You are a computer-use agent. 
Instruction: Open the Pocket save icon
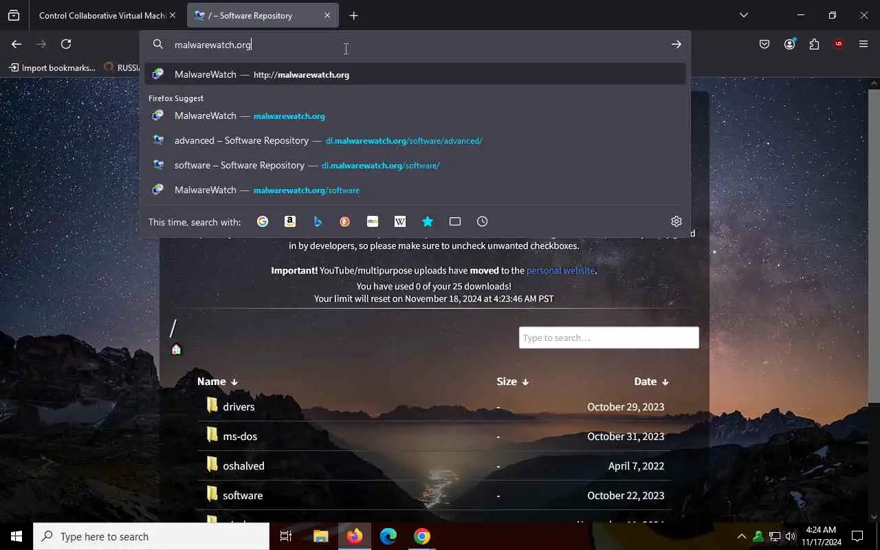(x=764, y=44)
